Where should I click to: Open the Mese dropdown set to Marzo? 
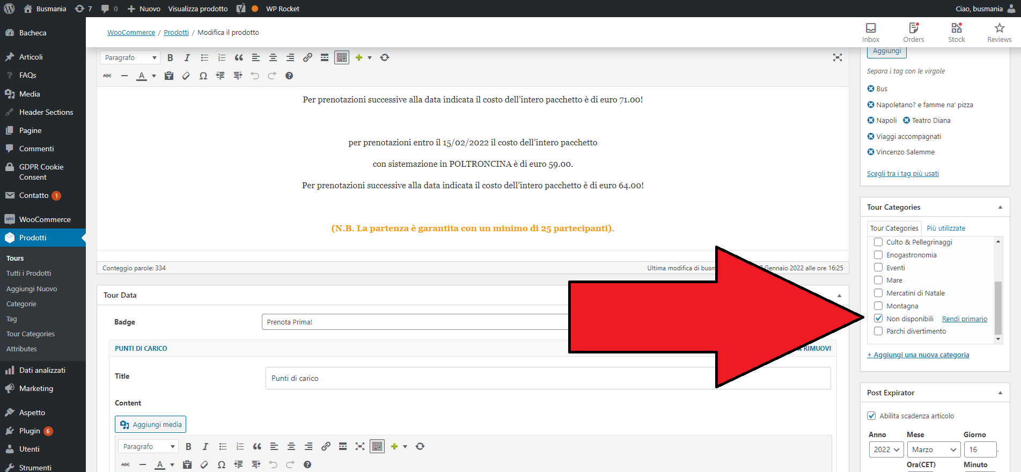(934, 449)
